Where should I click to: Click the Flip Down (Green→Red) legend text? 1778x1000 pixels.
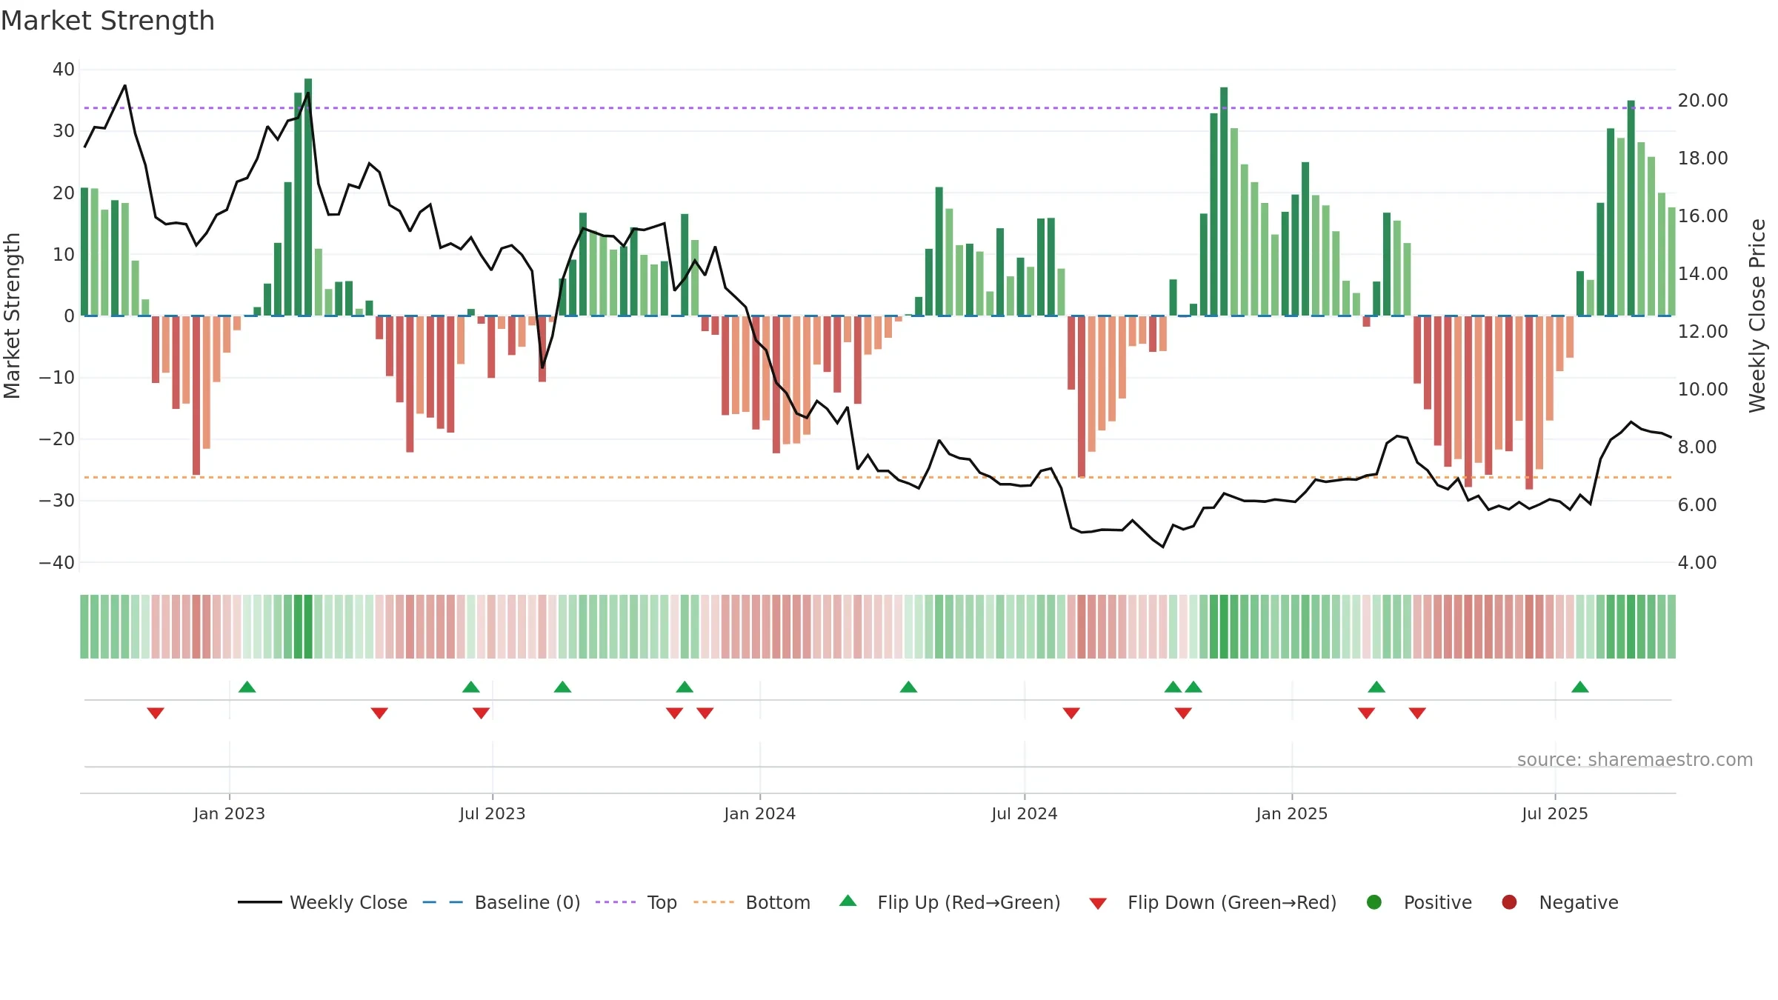point(1232,902)
